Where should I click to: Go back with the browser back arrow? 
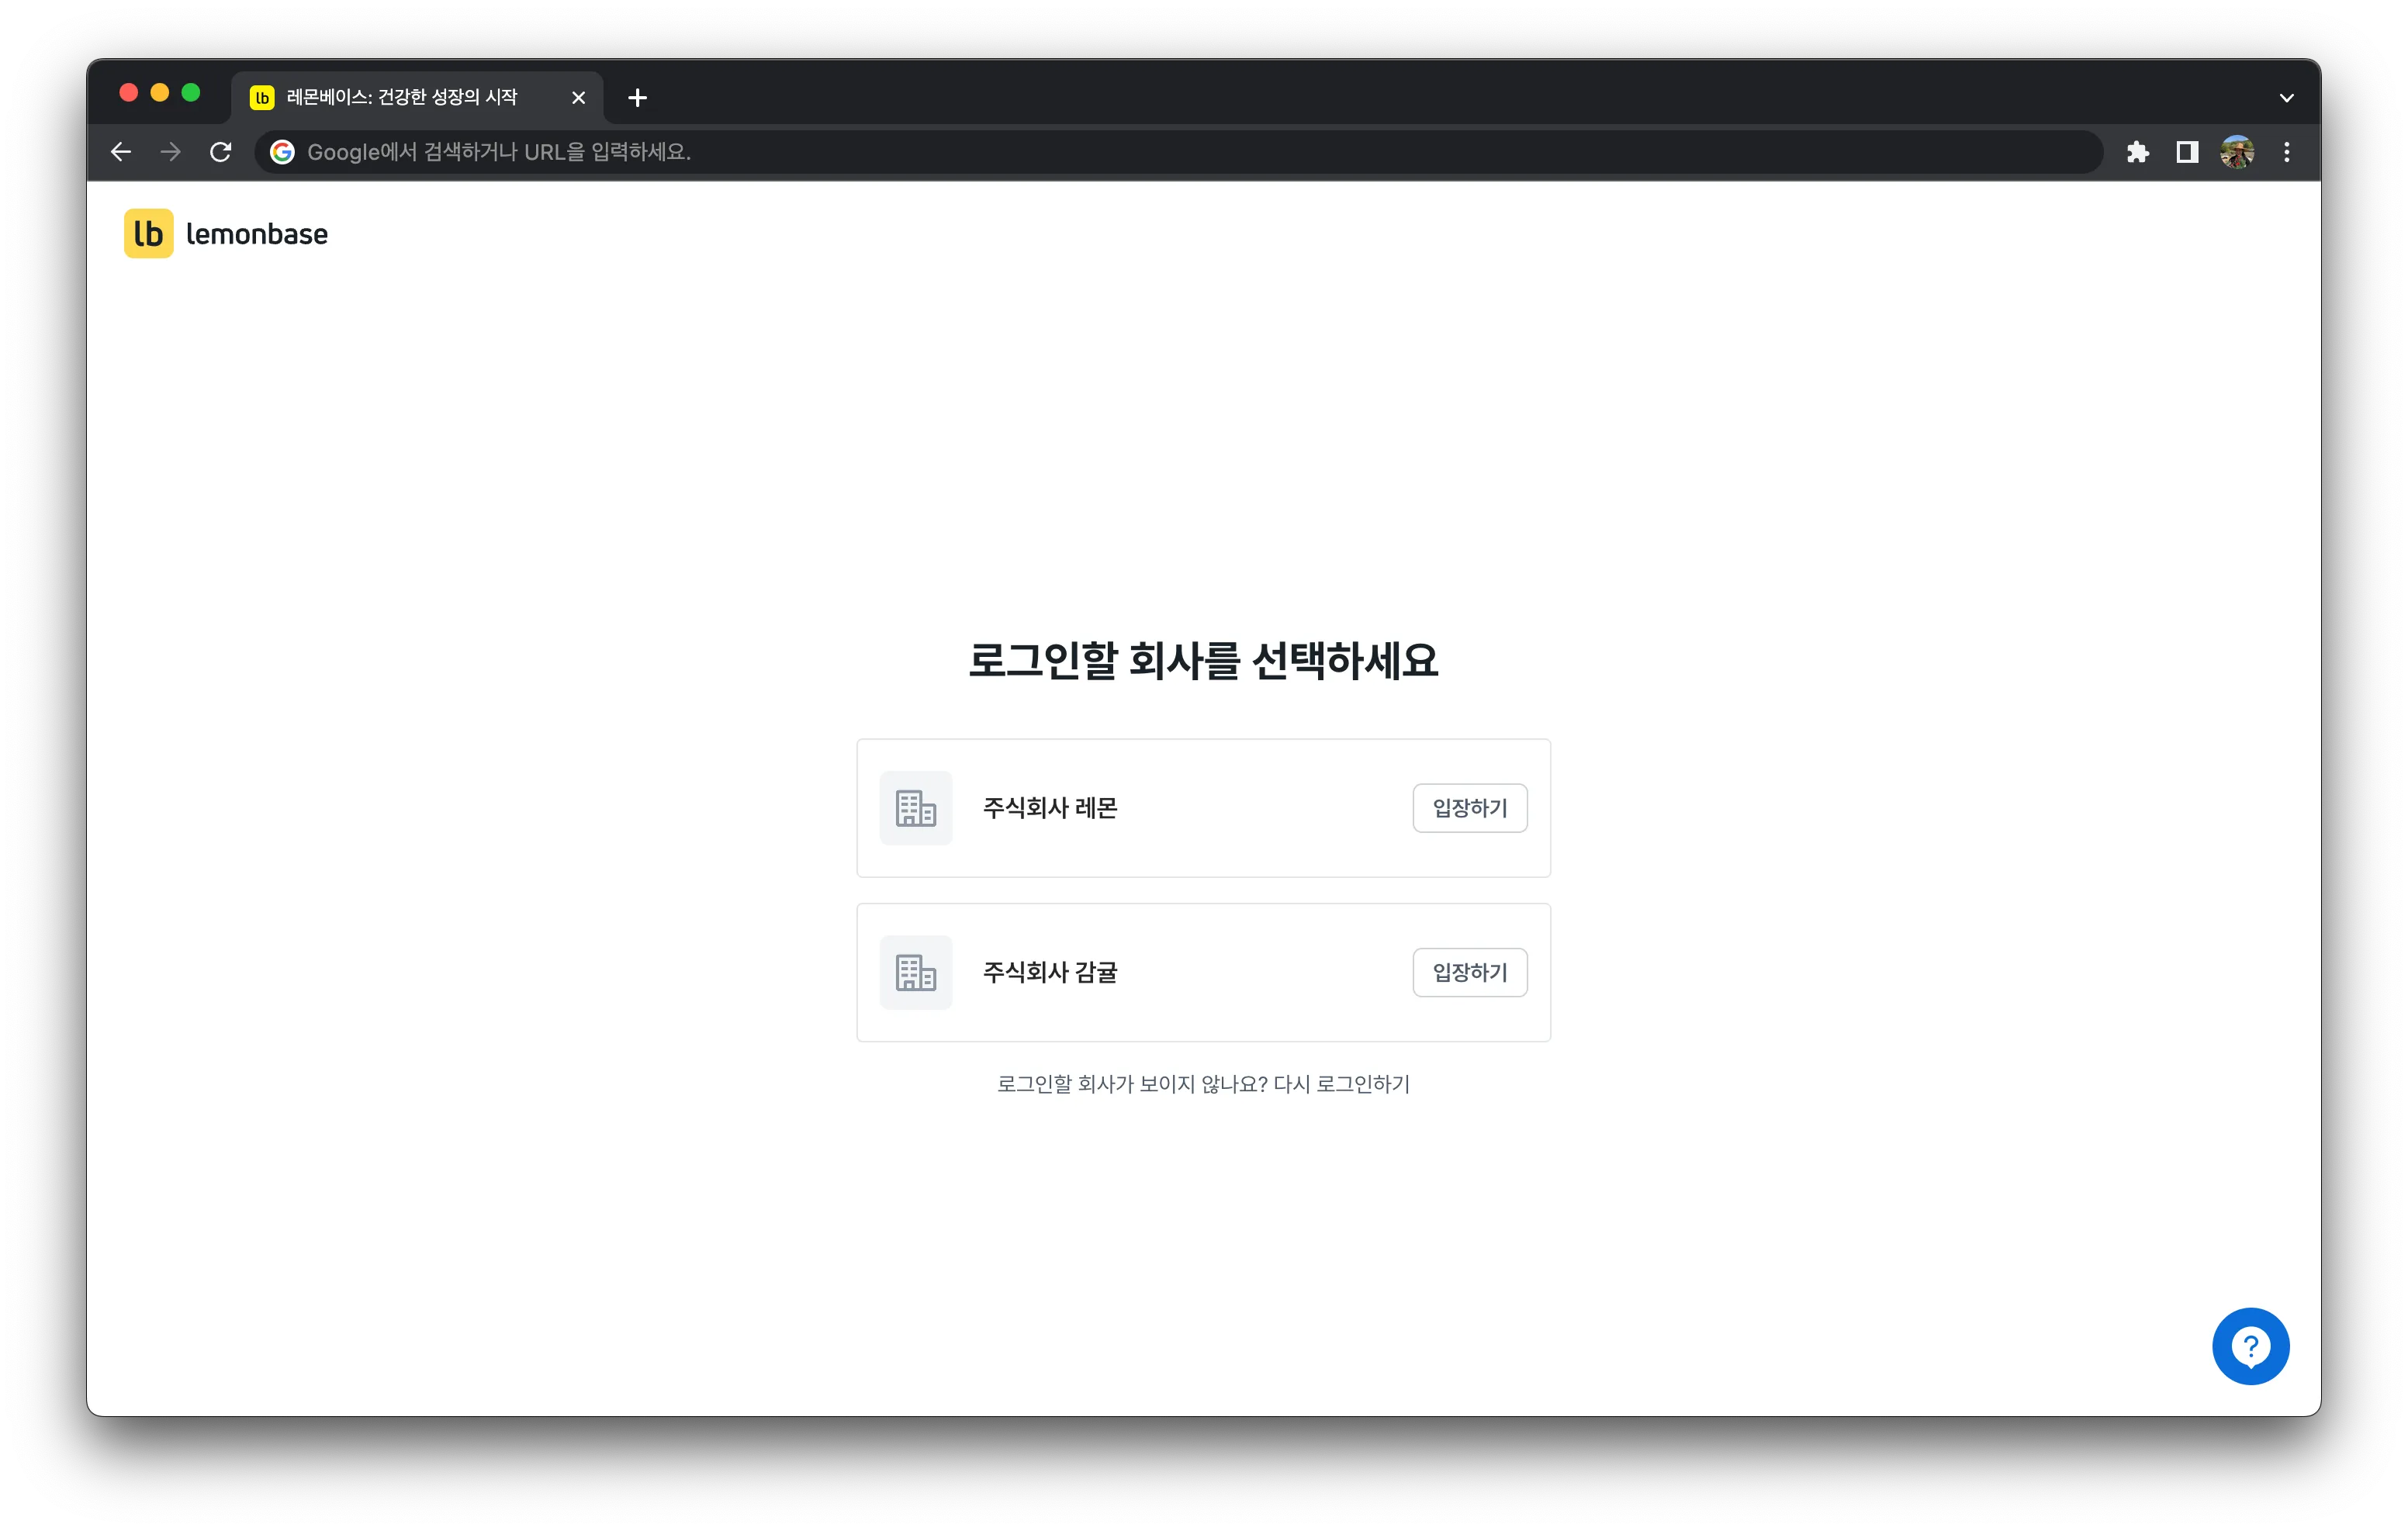coord(121,152)
